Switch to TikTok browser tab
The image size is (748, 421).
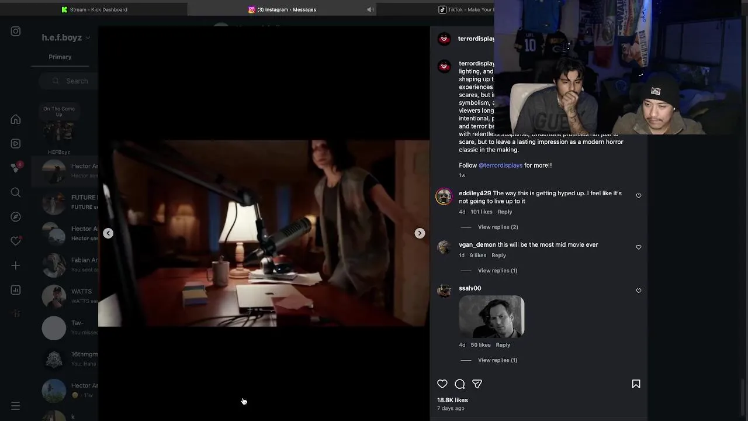pyautogui.click(x=466, y=9)
